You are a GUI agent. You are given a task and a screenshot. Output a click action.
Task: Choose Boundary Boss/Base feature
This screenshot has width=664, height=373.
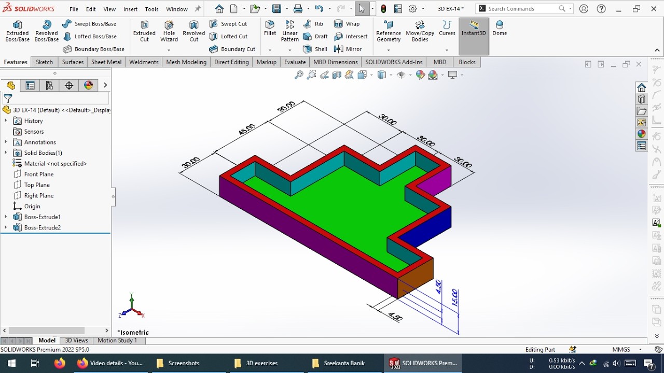[x=93, y=49]
